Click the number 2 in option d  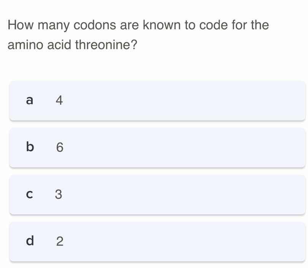[59, 242]
